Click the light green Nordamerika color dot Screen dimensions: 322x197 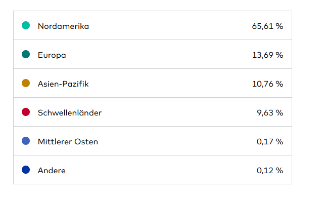[x=26, y=25]
